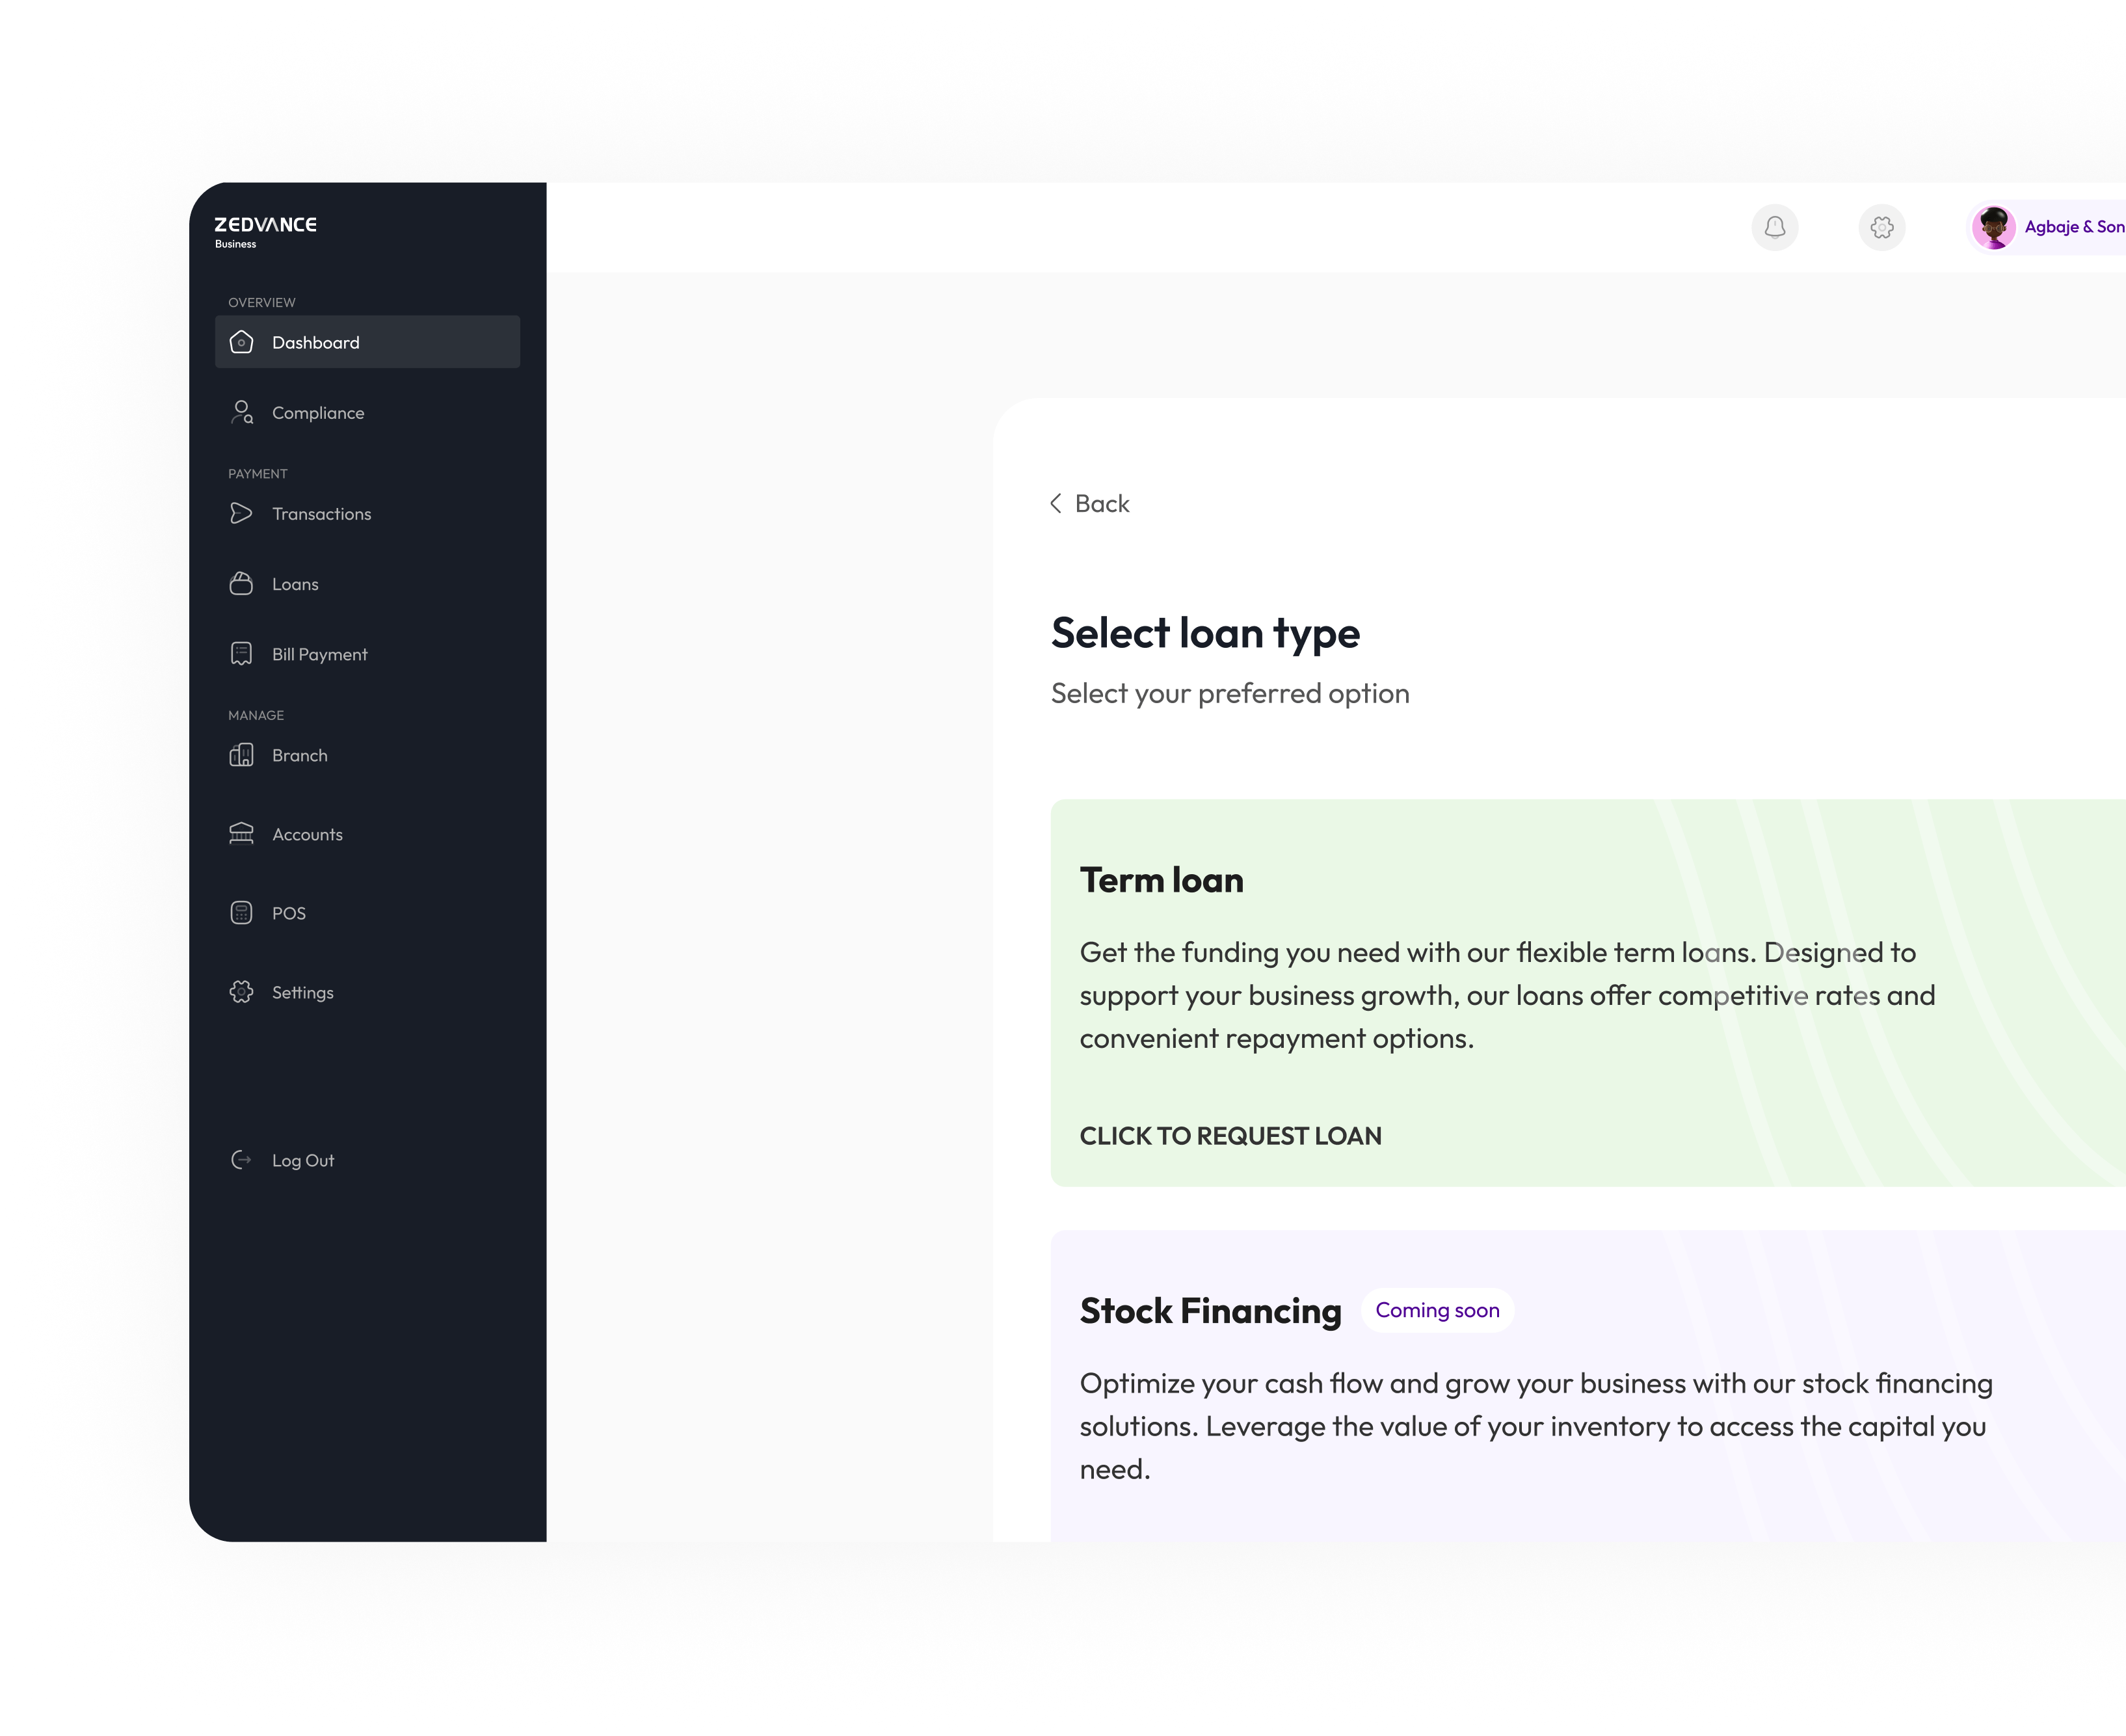Click the Loans wallet icon
2126x1736 pixels.
(241, 583)
